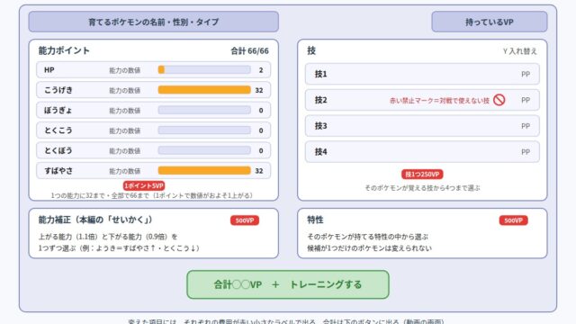This screenshot has width=576, height=324.
Task: Click the とくぼう row label
Action: (58, 150)
